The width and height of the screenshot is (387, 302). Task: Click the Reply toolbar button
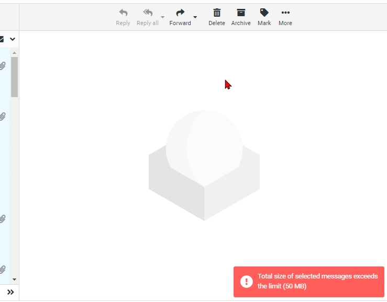(123, 17)
